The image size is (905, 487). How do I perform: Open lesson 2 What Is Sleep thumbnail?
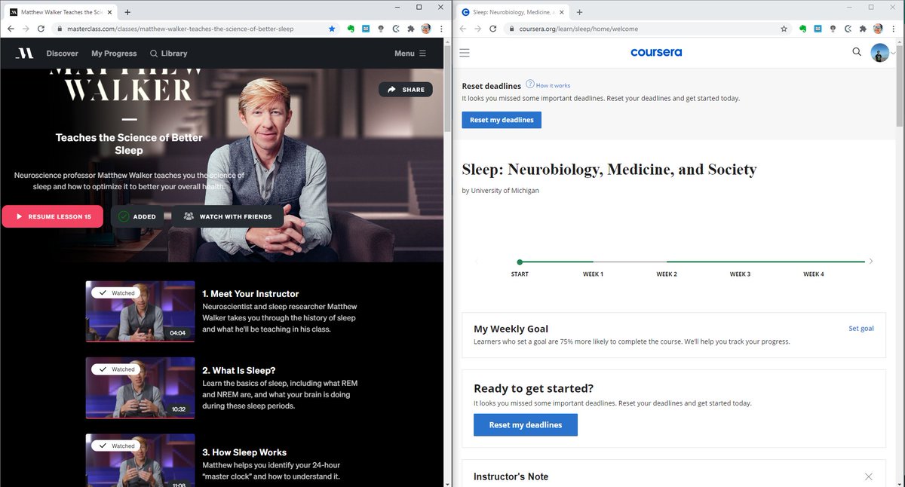(140, 387)
